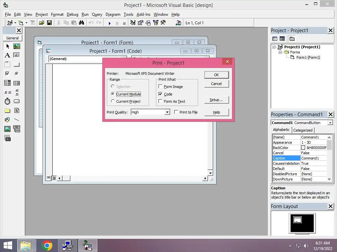Switch to the Categorized tab

303,130
